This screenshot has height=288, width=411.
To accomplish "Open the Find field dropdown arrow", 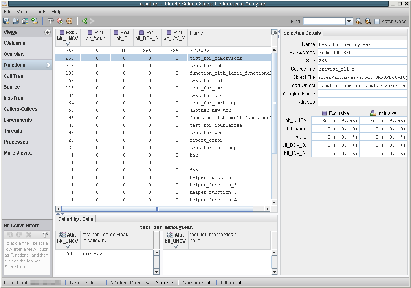I will tap(349, 22).
